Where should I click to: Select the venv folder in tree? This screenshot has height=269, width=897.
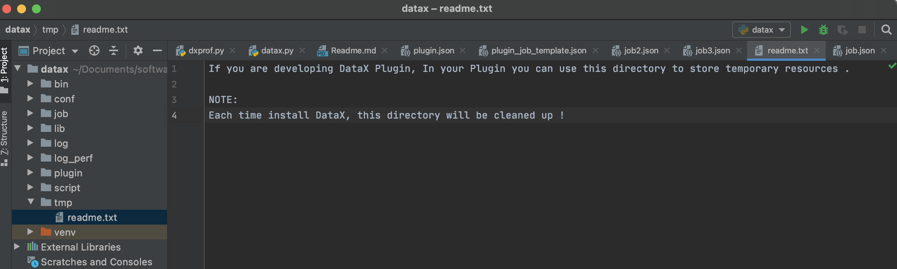65,232
